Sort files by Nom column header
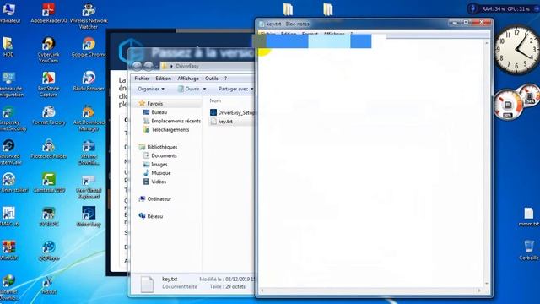 point(215,100)
